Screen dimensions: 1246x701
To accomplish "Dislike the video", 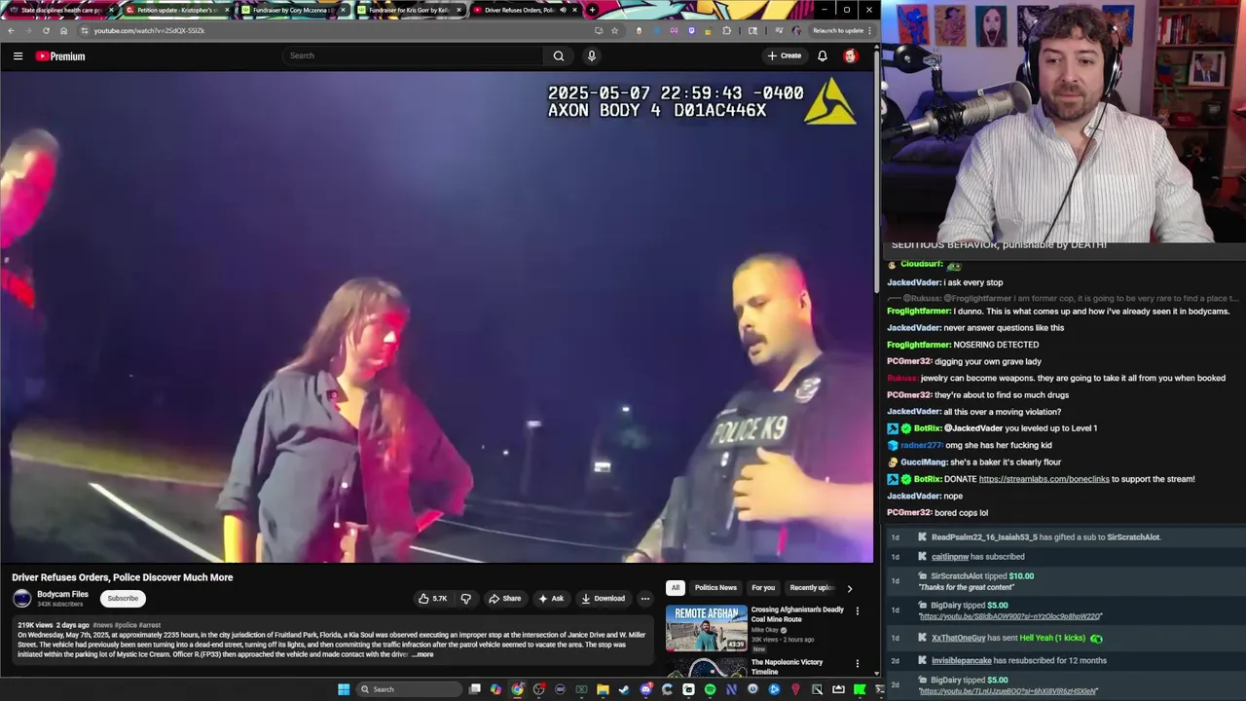I will point(465,598).
